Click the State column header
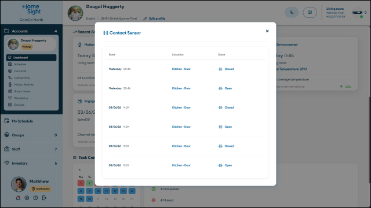 coord(221,54)
